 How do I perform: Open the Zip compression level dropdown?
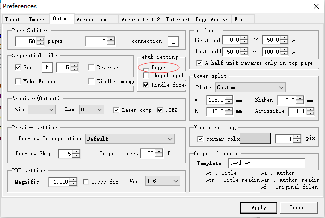42,109
